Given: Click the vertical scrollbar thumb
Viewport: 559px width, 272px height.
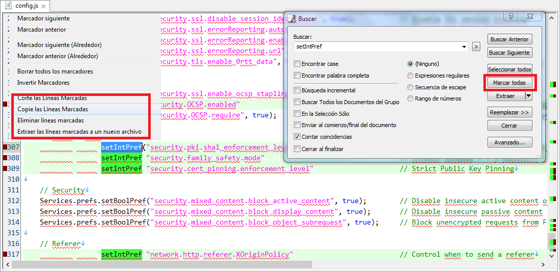Looking at the screenshot, I should (552, 241).
